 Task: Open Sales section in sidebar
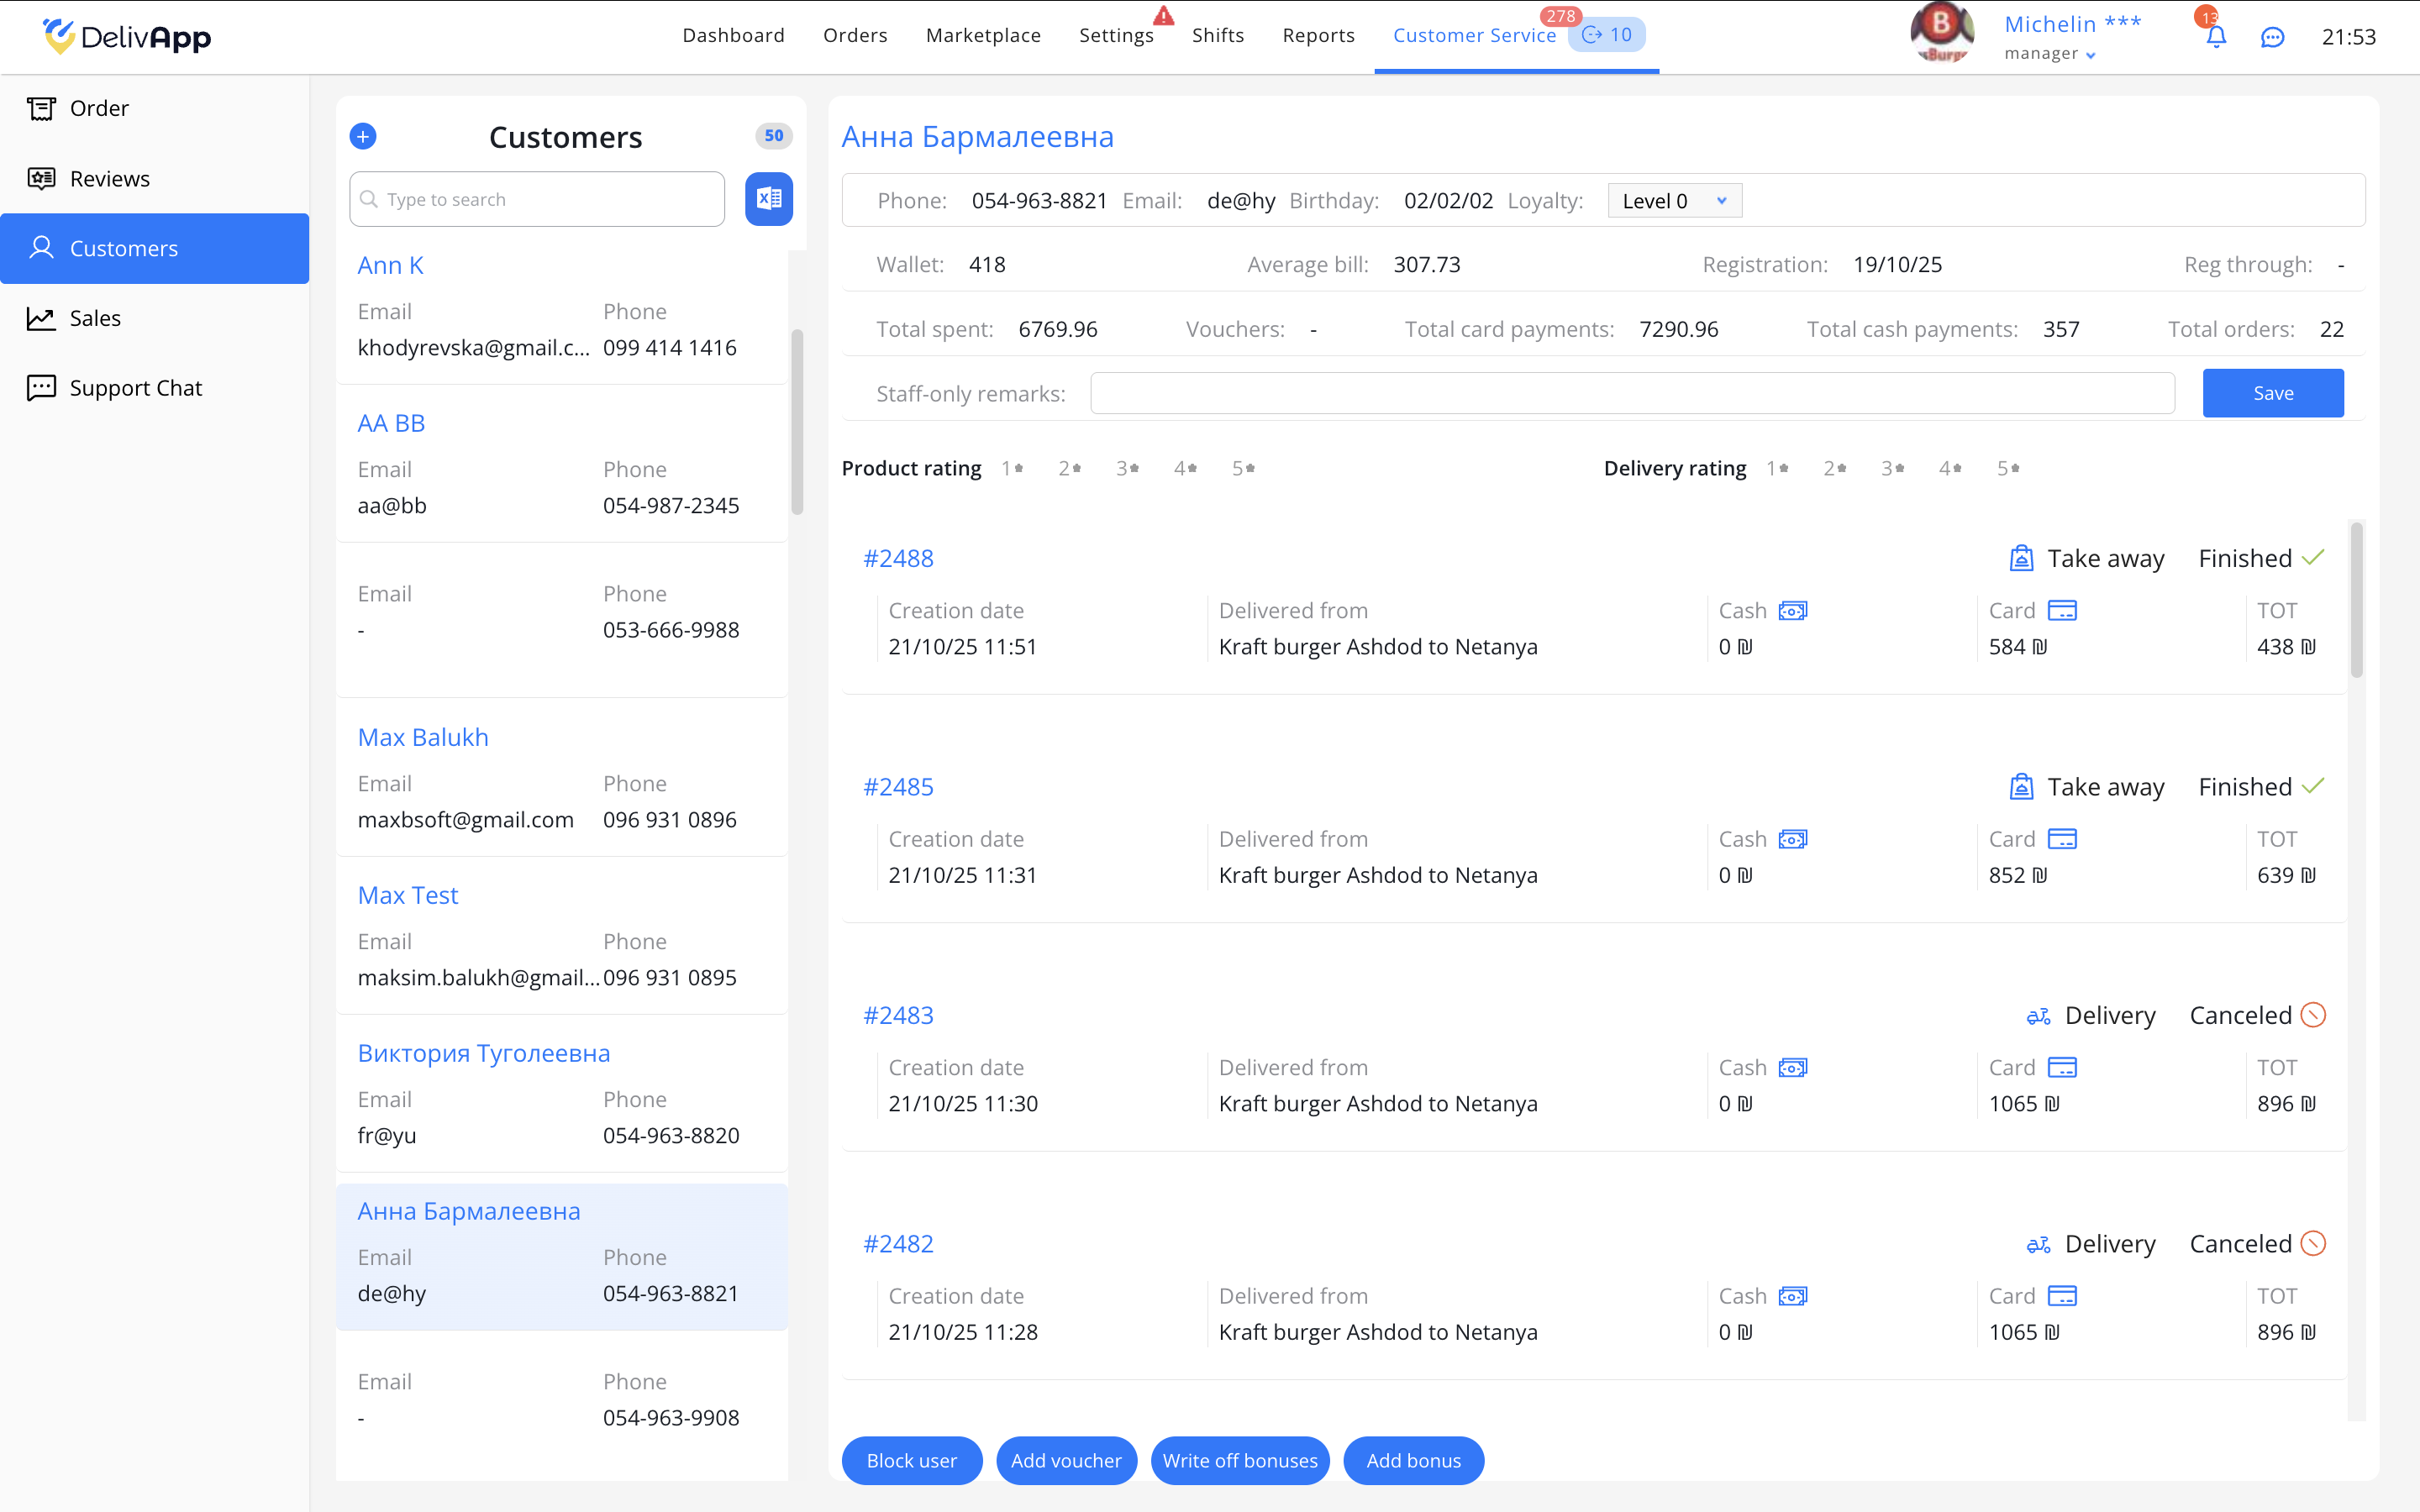(95, 318)
